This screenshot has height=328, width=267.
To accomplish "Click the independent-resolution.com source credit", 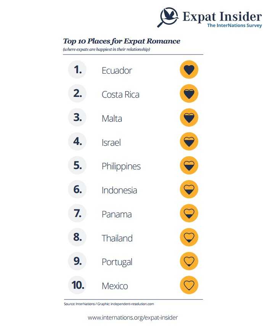I will coord(133,304).
